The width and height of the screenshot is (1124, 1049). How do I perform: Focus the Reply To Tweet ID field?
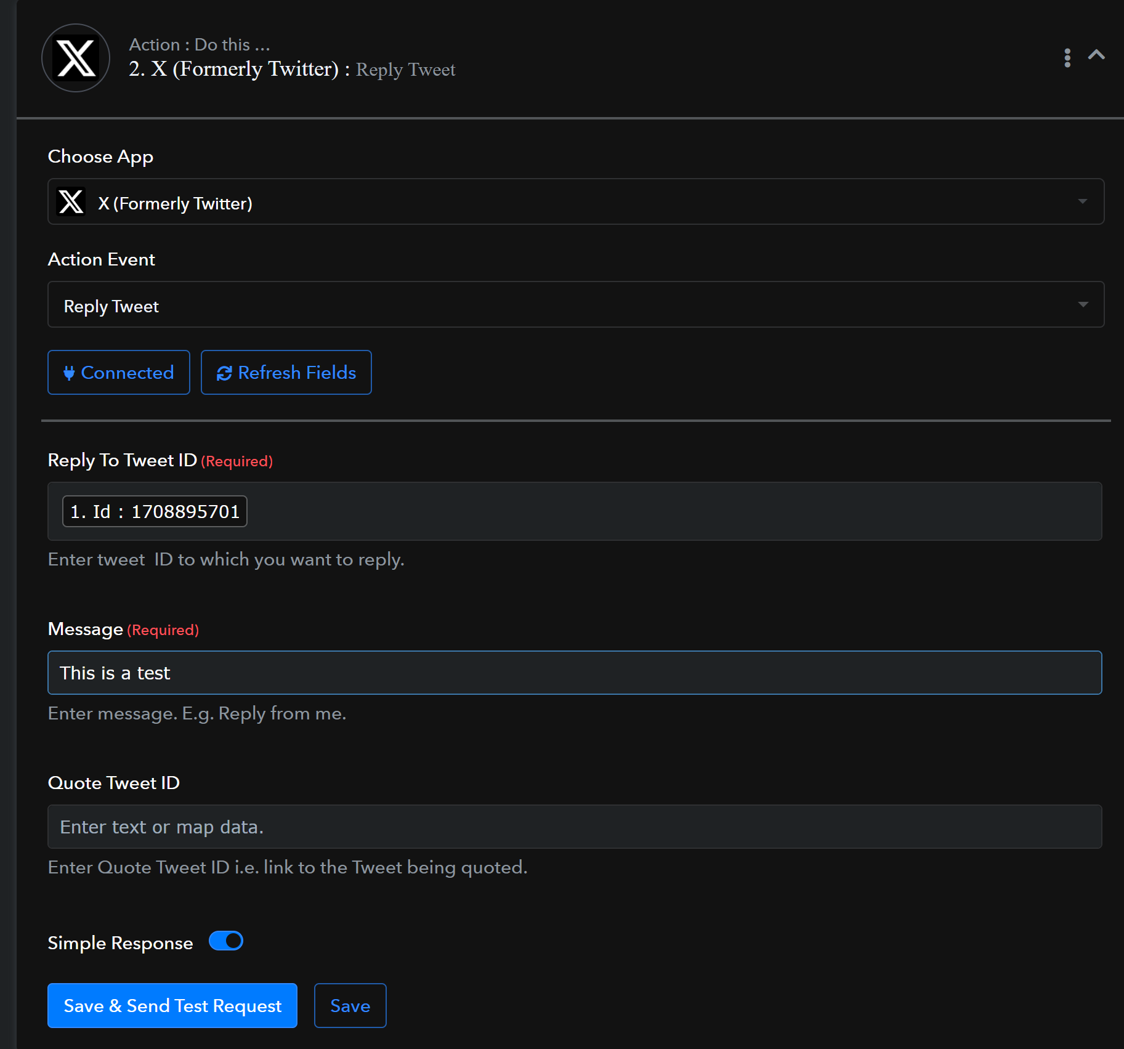tap(575, 511)
